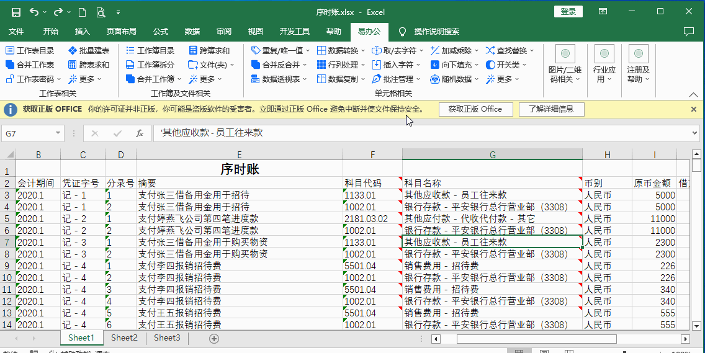The width and height of the screenshot is (705, 353).
Task: Switch to the 页面布局 ribbon tab
Action: click(122, 32)
